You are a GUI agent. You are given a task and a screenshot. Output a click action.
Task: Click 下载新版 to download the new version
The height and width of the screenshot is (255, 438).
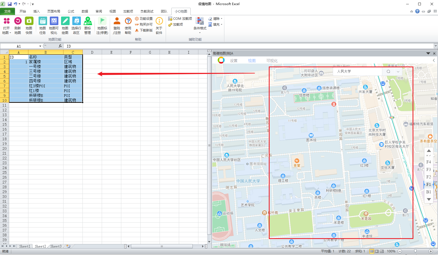point(144,30)
